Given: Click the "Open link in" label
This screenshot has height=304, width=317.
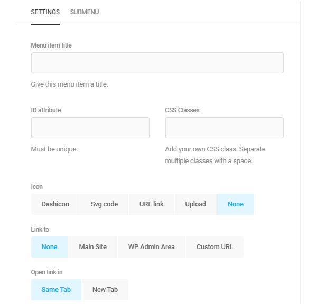Looking at the screenshot, I should (47, 272).
